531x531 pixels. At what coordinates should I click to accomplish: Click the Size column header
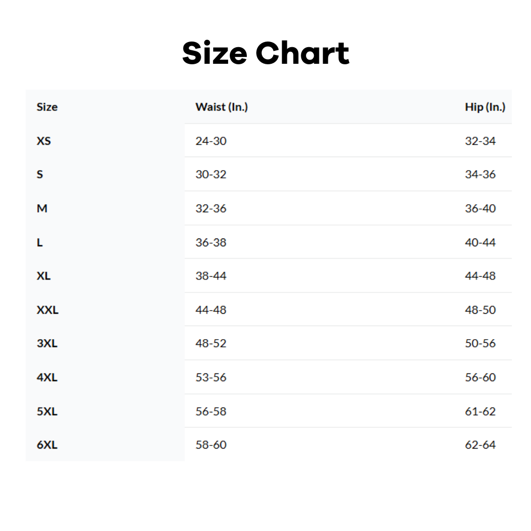click(47, 107)
